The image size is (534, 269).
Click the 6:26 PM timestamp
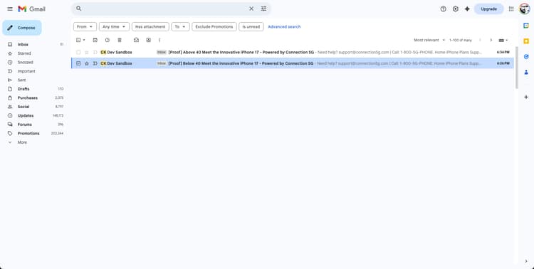503,63
